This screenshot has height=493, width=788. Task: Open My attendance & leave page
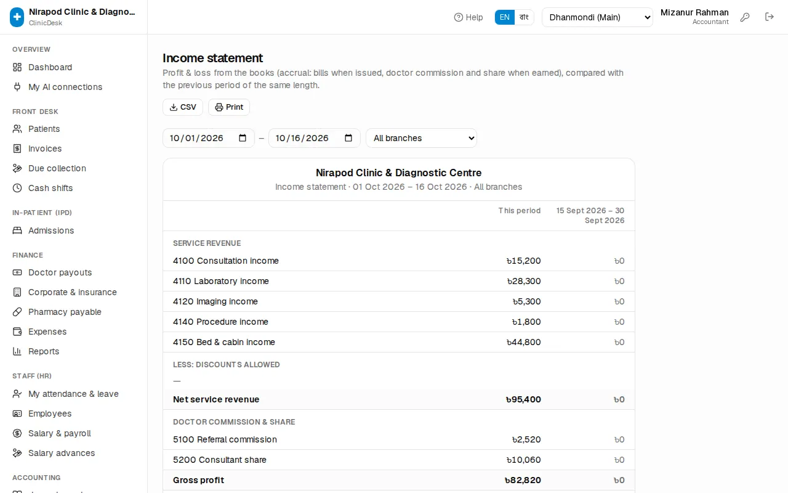[74, 394]
